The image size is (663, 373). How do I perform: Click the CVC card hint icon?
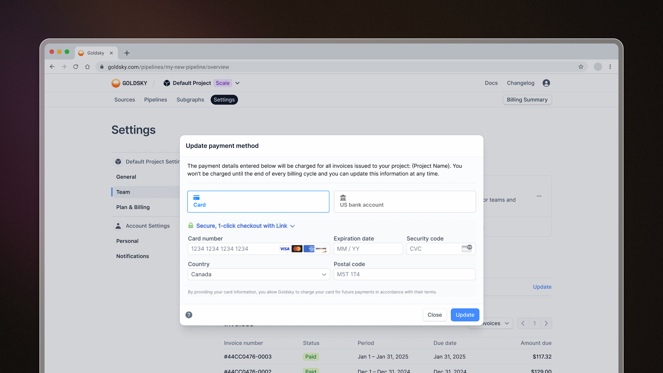(467, 249)
